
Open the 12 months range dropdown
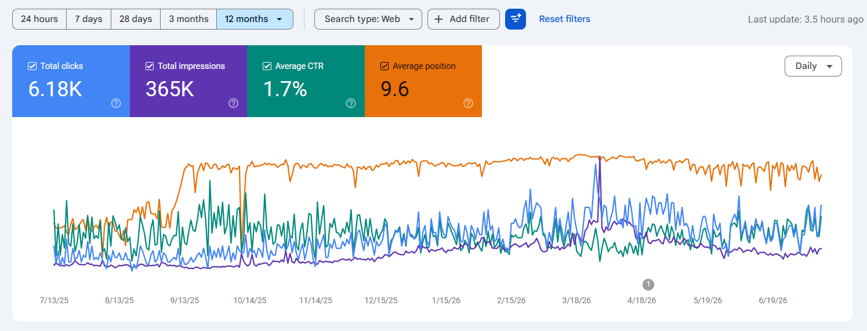pos(255,19)
